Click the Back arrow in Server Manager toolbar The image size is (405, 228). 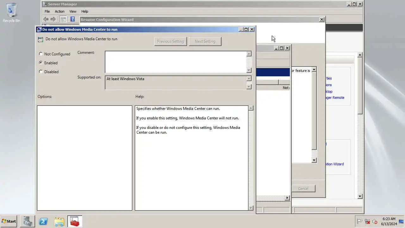46,19
